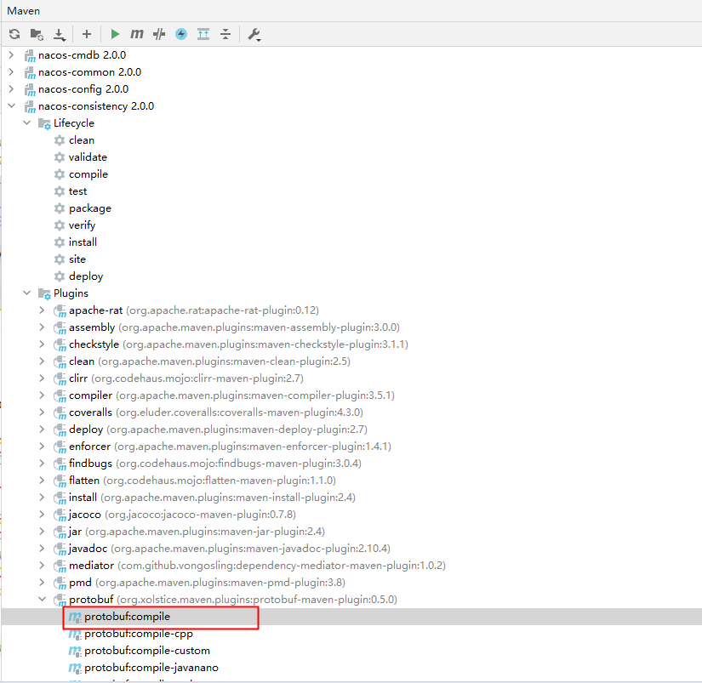Click the protobuf:compile-custom goal icon
The height and width of the screenshot is (683, 702).
pos(75,652)
